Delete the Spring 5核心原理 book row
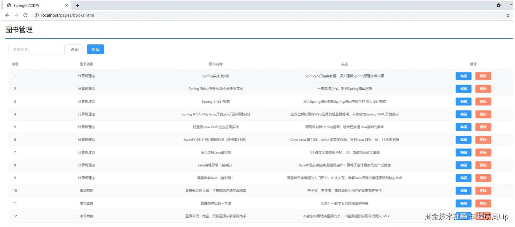 tap(483, 89)
